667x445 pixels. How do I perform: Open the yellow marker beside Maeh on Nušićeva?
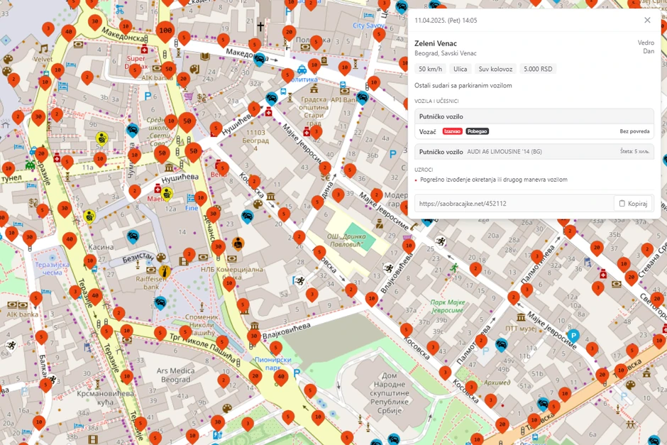point(167,194)
